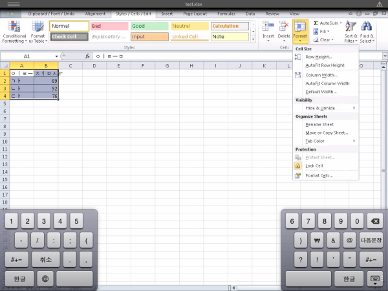Viewport: 388px width, 291px height.
Task: Tap the globe language key
Action: [45, 279]
